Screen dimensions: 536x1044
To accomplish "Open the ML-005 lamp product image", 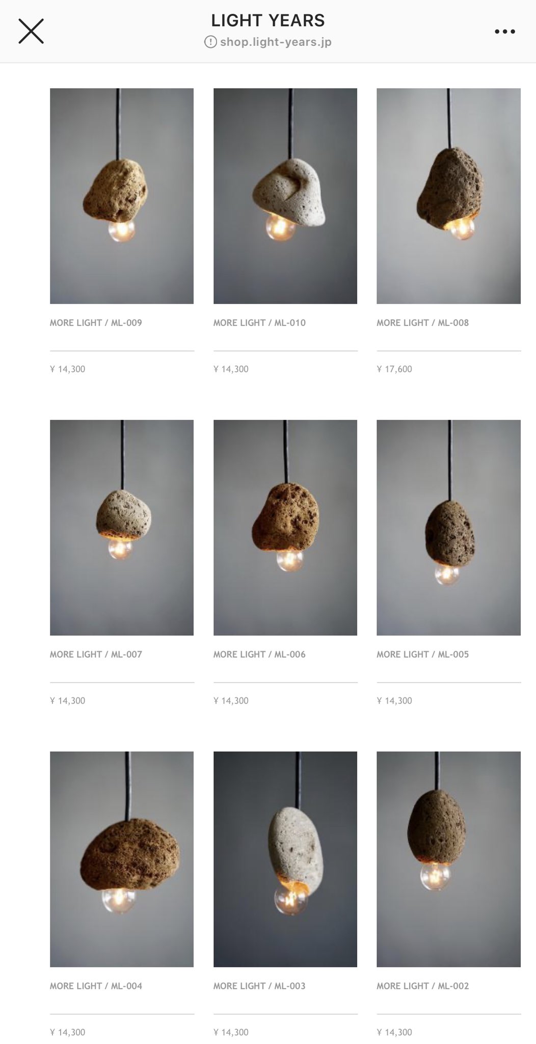I will [448, 528].
